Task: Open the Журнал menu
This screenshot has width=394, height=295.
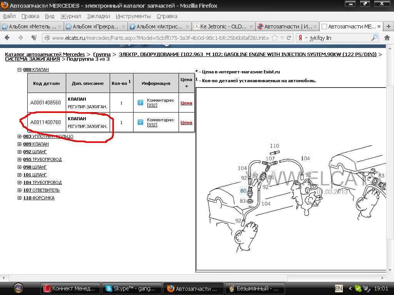Action: coord(71,16)
